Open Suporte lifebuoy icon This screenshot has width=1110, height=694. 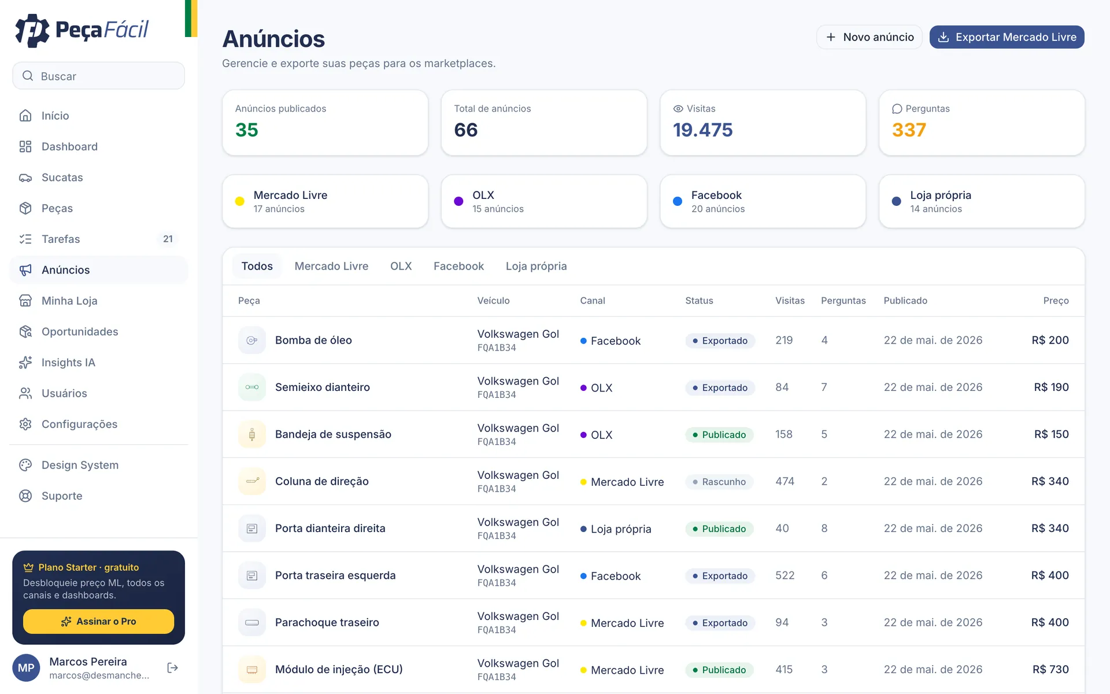[x=25, y=496]
